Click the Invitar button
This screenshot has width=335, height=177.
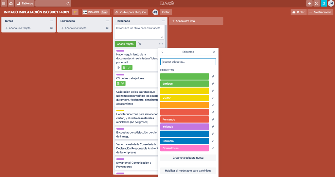coord(166,12)
